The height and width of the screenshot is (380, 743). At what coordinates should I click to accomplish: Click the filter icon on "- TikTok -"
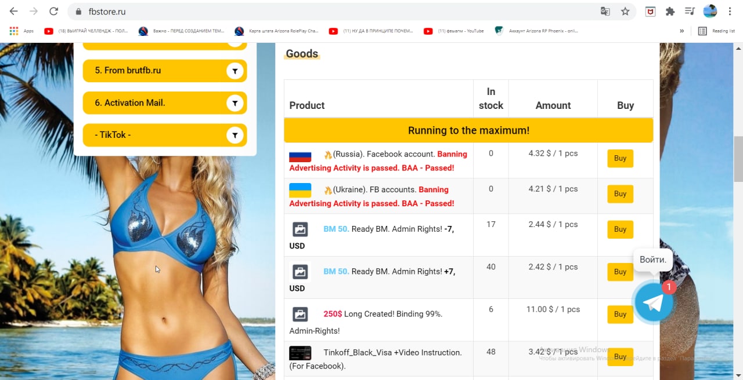tap(235, 136)
